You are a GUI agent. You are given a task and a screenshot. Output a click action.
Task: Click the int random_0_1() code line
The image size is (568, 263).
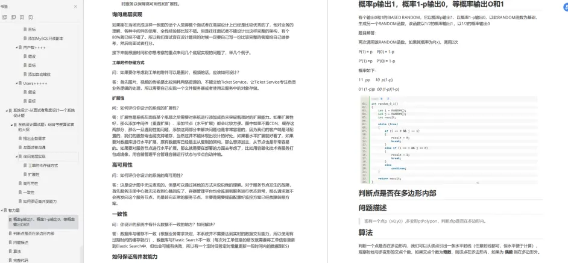(x=385, y=104)
